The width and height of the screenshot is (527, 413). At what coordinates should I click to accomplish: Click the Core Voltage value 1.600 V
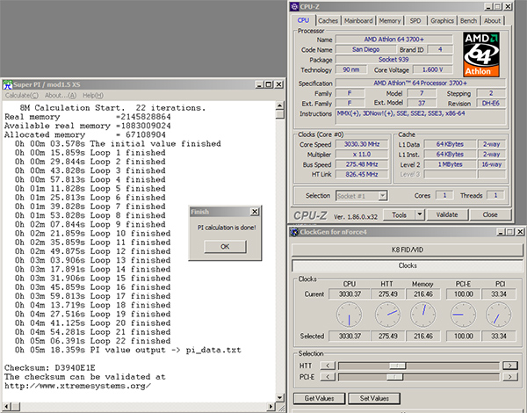click(x=432, y=69)
